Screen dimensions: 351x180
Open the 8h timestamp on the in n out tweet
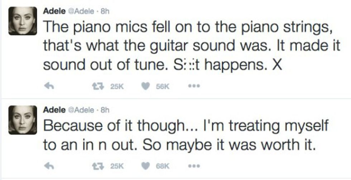coord(105,110)
